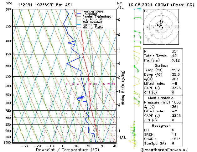The height and width of the screenshot is (152, 197).
Task: Click the 'Totals Totals' row label
Action: [155, 56]
